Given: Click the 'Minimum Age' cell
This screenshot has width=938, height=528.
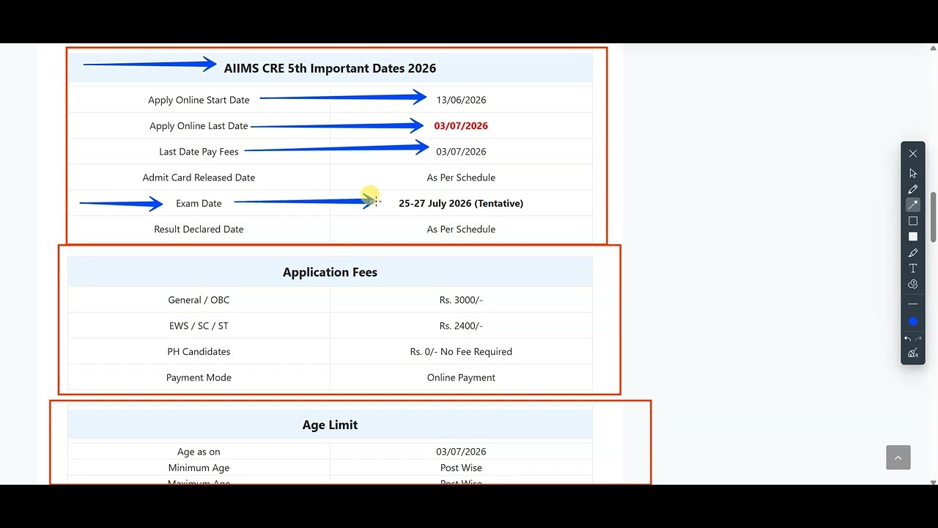Looking at the screenshot, I should point(199,468).
